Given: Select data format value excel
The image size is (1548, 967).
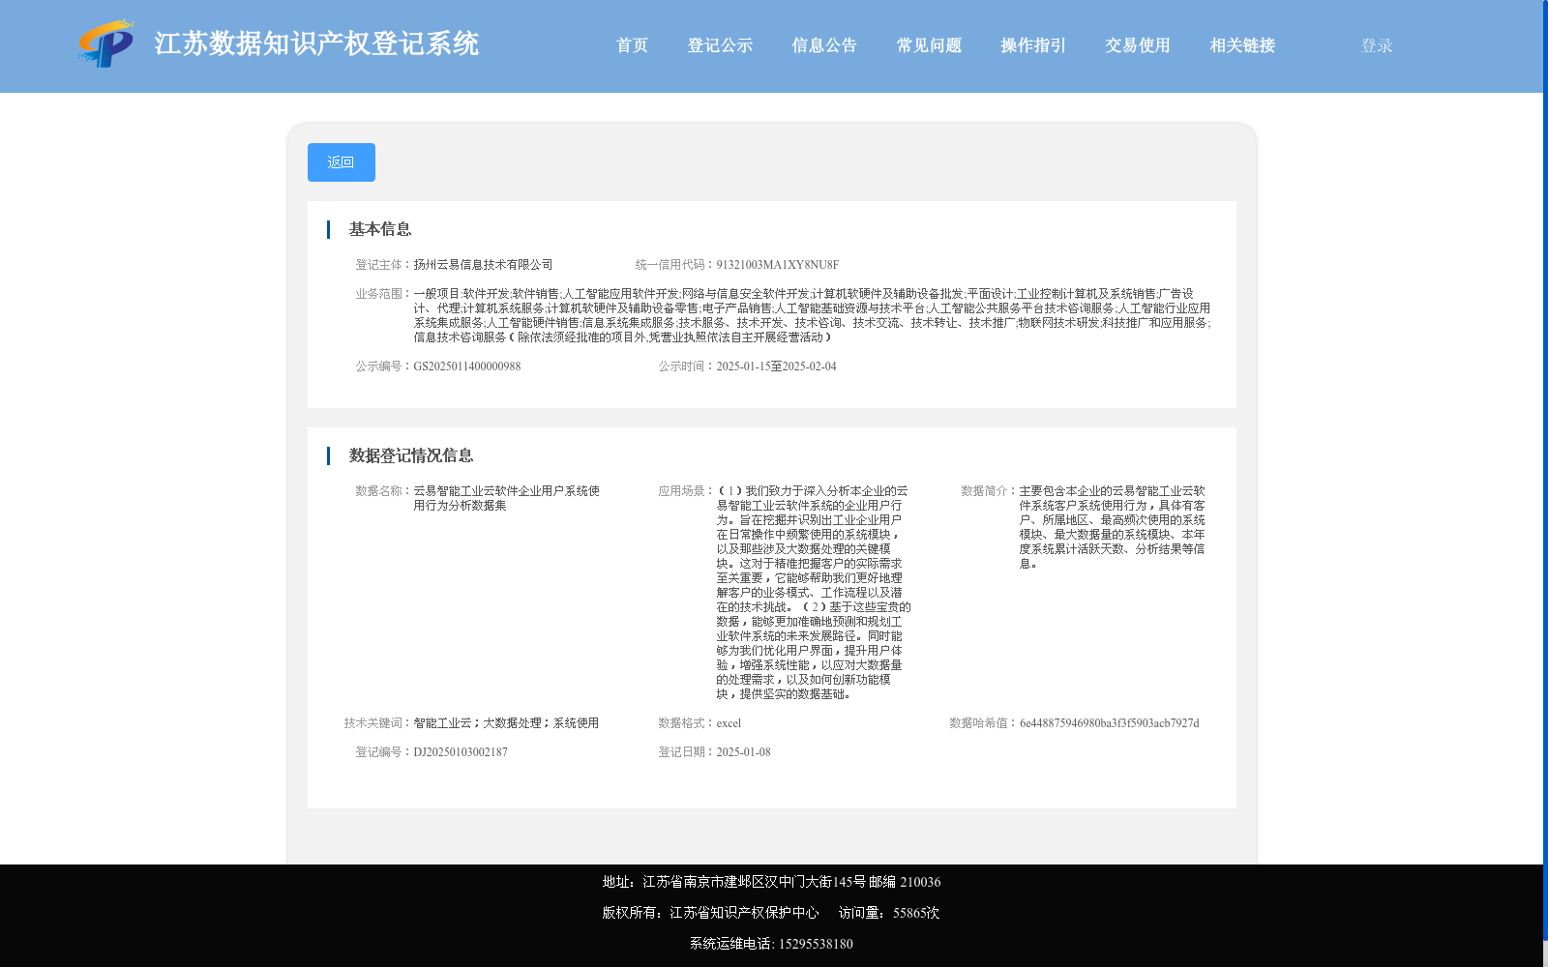Looking at the screenshot, I should (x=729, y=723).
